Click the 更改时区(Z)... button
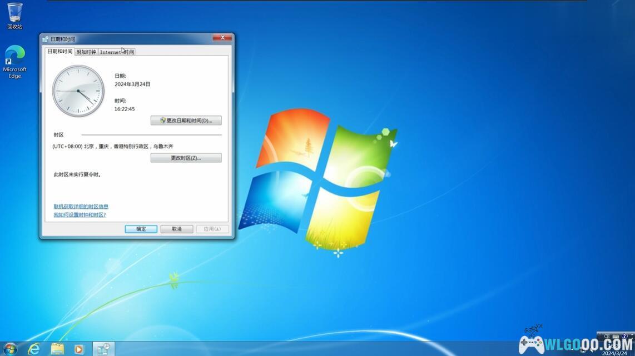Viewport: 635px width, 356px height. point(186,158)
